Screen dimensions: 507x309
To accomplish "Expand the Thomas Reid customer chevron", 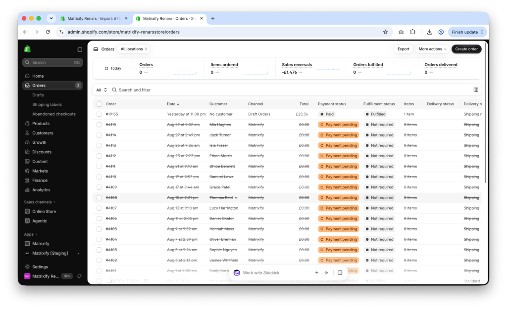I will (236, 198).
